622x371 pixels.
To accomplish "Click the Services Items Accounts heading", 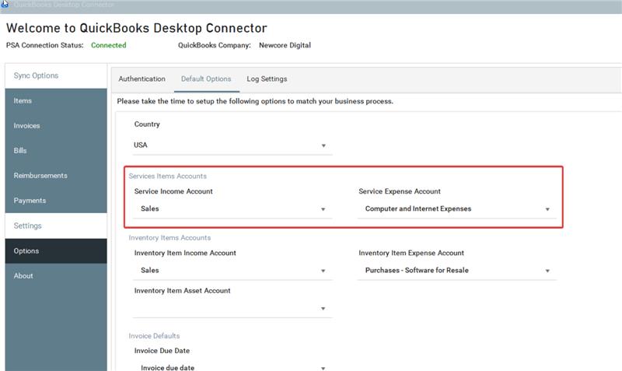I will tap(167, 177).
